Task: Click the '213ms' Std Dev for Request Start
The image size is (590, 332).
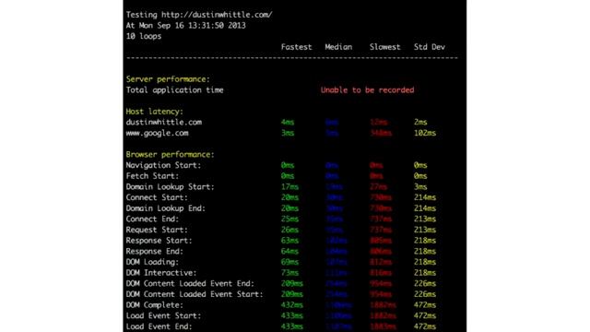Action: coord(425,230)
